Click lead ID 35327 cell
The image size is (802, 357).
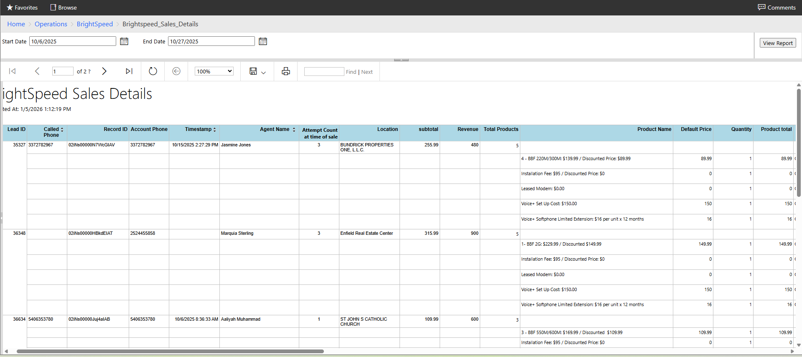(x=19, y=145)
